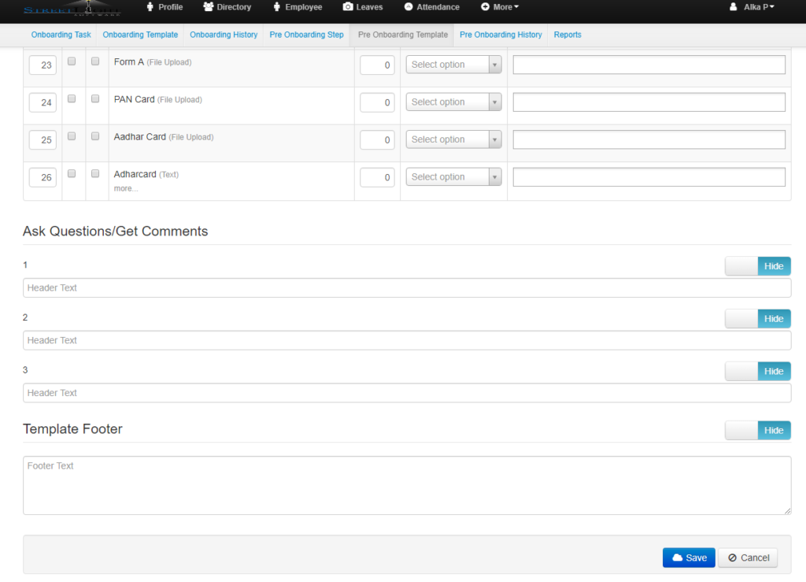Click the numeric value field on the Form A row

(377, 65)
